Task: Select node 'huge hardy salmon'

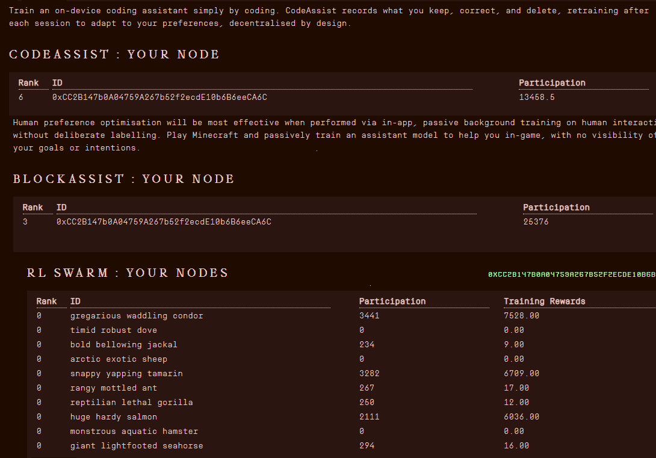Action: 113,417
